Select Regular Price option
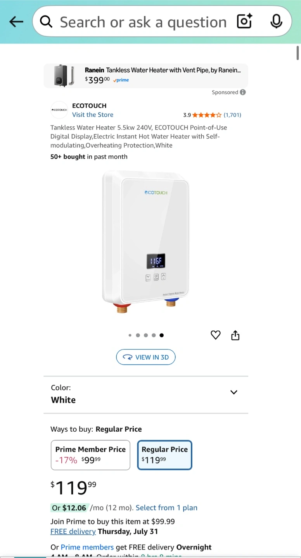Image resolution: width=301 pixels, height=558 pixels. [164, 455]
